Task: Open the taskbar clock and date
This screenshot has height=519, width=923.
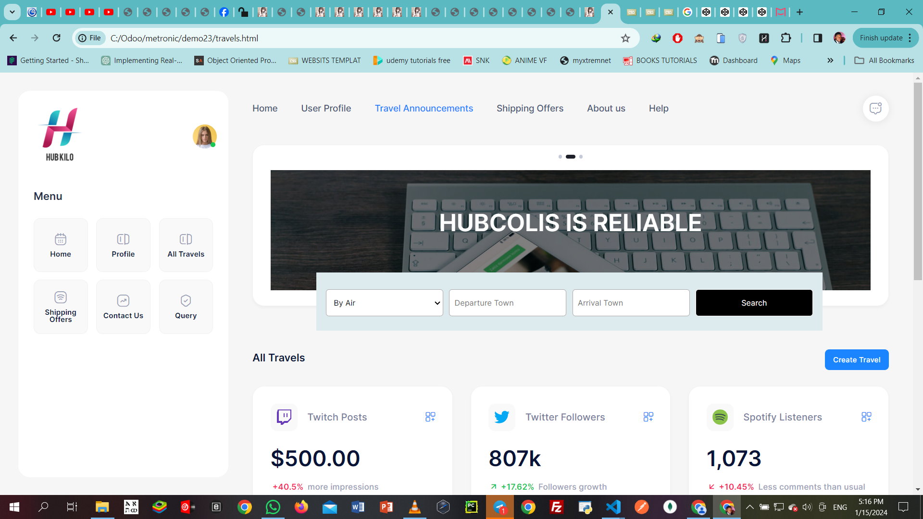Action: point(871,507)
